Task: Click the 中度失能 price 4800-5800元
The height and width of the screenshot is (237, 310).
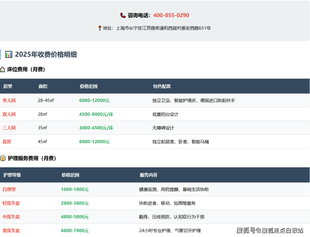Action: (75, 217)
